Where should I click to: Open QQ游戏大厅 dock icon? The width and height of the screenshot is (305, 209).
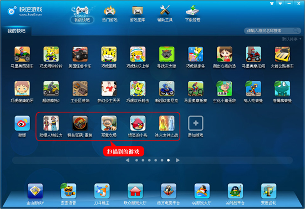(x=202, y=191)
